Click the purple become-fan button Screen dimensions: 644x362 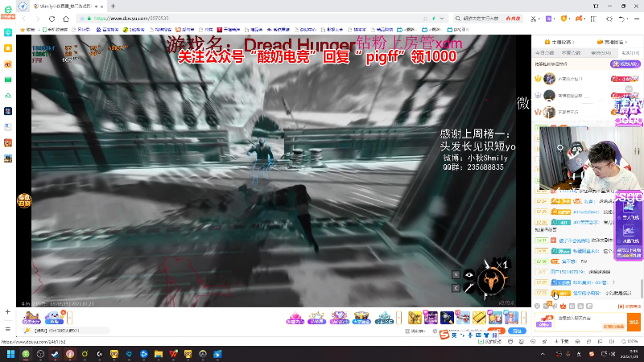click(x=625, y=64)
